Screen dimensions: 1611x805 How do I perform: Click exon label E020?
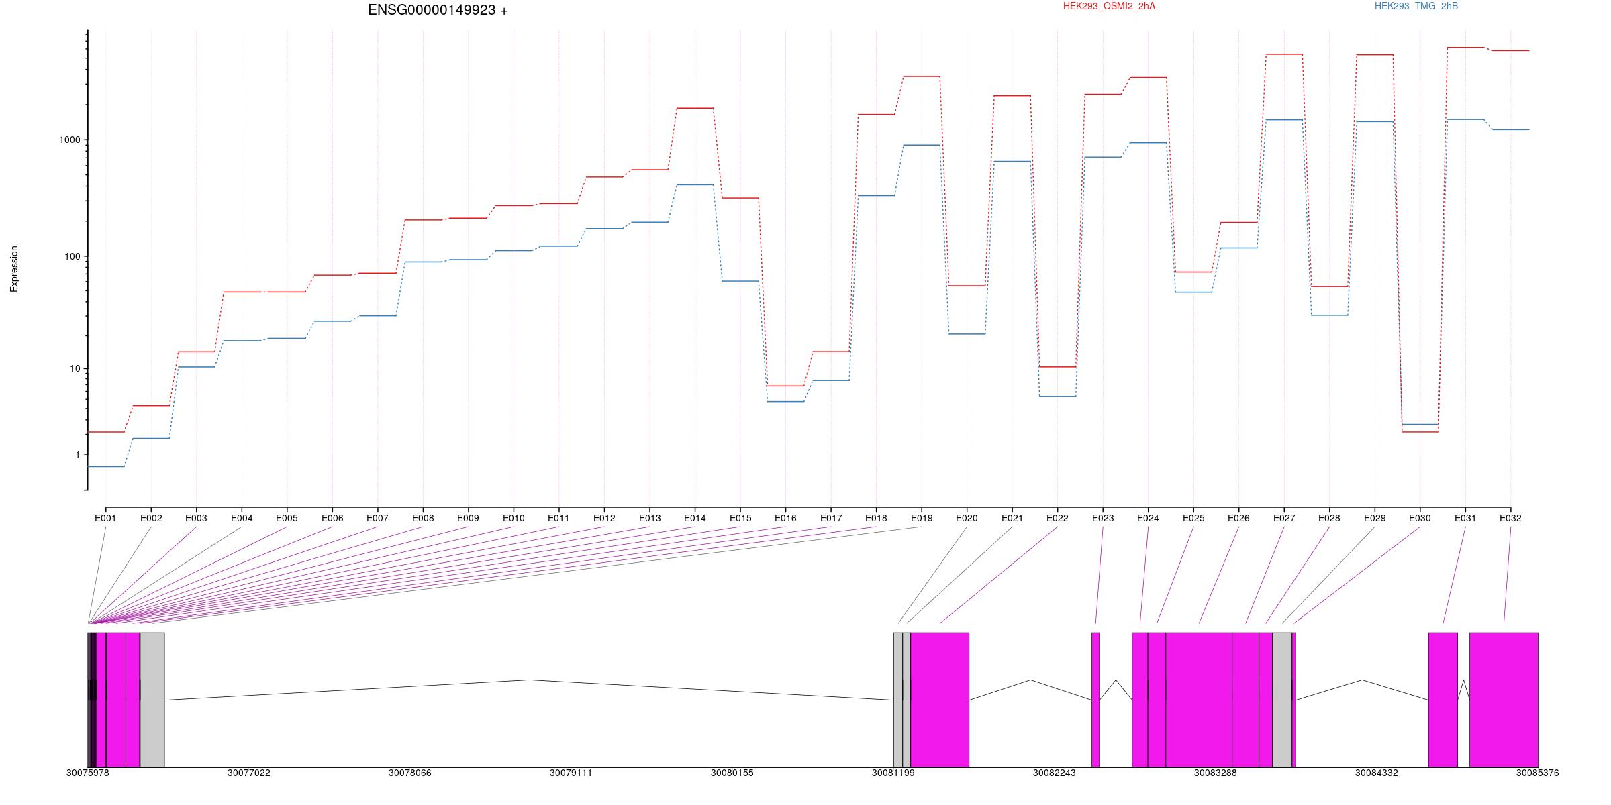967,518
